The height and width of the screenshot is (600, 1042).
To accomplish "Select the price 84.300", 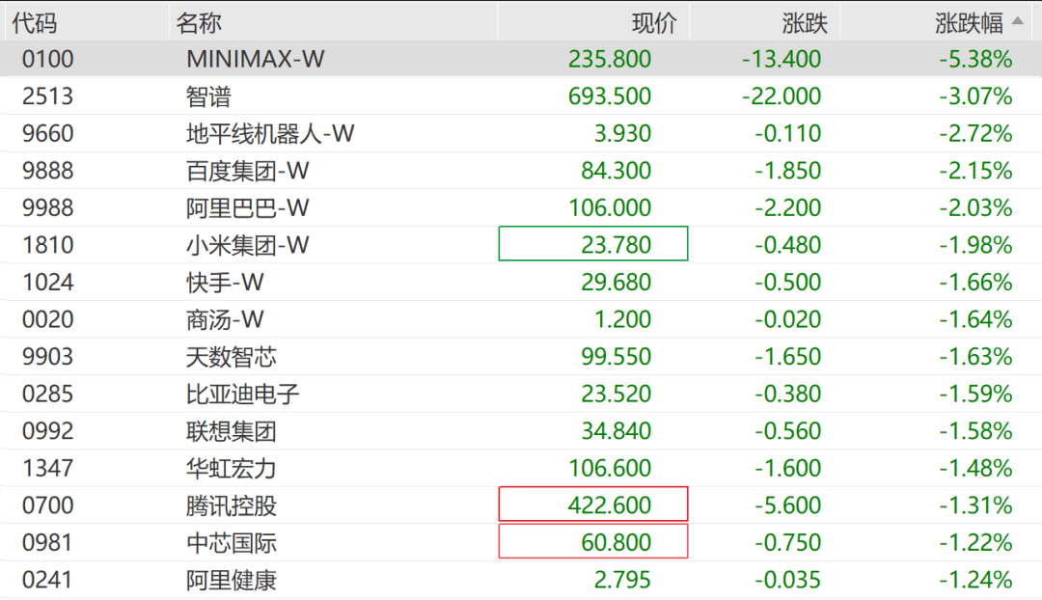I will 616,171.
